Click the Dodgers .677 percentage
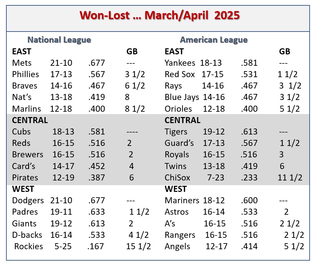The image size is (318, 267). click(96, 201)
